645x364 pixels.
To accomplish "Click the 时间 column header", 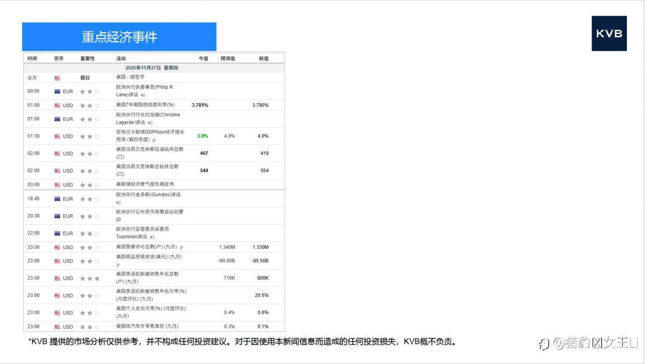I will click(x=32, y=58).
